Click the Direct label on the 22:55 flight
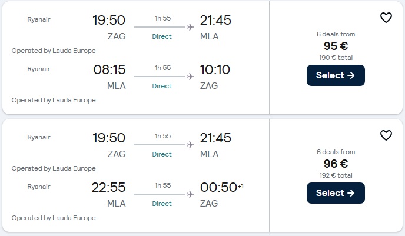The height and width of the screenshot is (236, 405). click(162, 204)
